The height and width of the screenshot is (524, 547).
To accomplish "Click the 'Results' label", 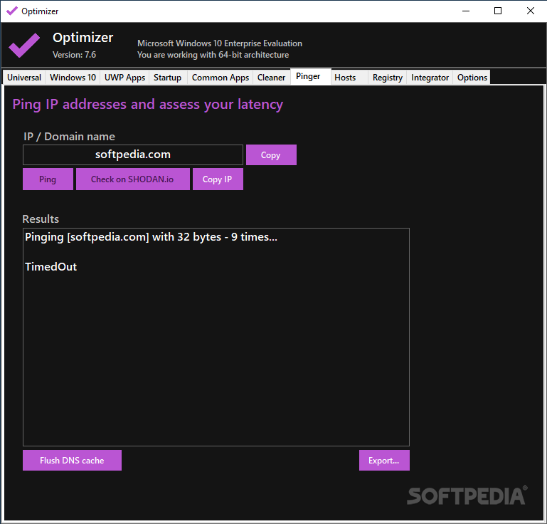I will [x=41, y=219].
